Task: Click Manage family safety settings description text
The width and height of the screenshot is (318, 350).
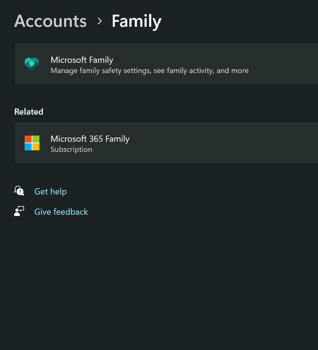Action: pos(149,71)
